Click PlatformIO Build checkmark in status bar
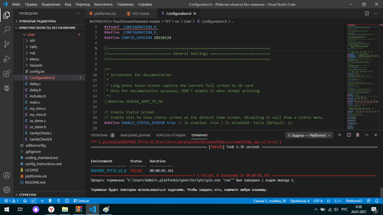383x215 pixels. (x=33, y=201)
